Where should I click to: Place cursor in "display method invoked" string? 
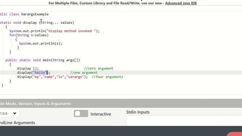pyautogui.click(x=71, y=31)
